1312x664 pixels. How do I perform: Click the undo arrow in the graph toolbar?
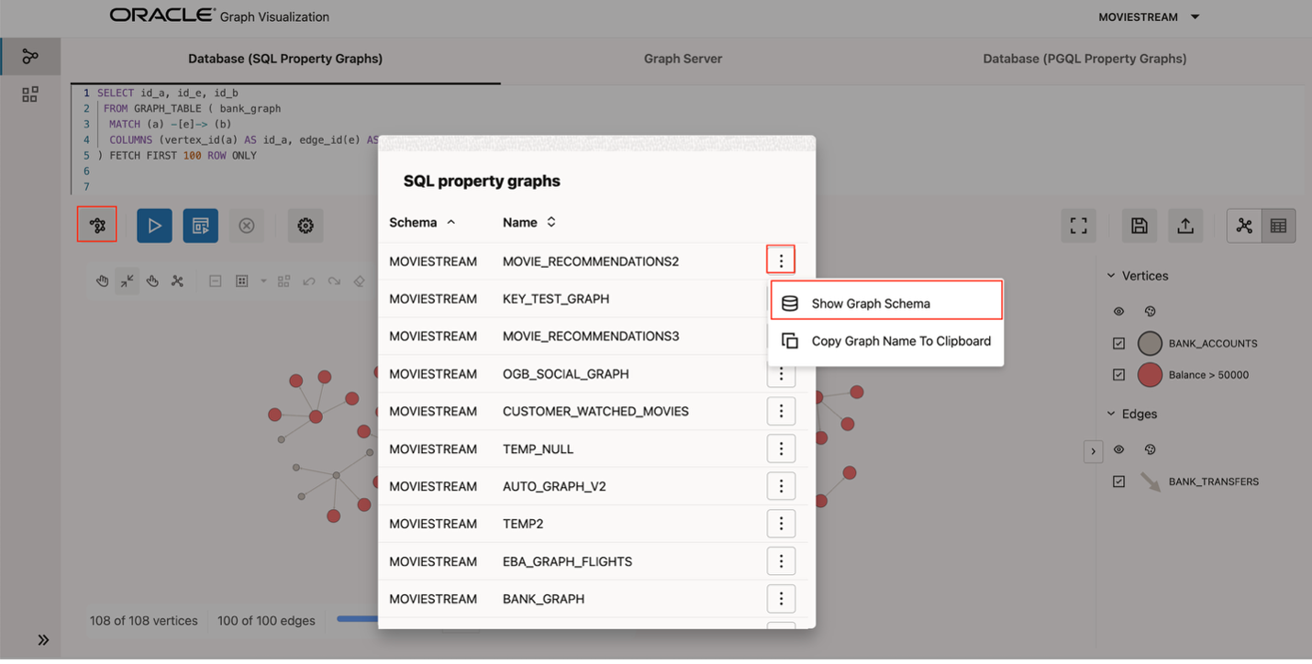coord(309,281)
